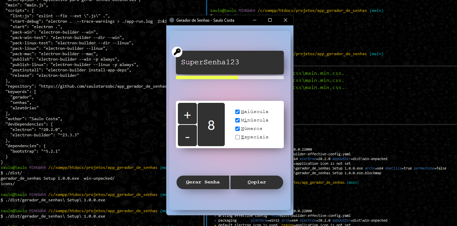Screen dimensions: 457x226
Task: Click the yellow password strength bar
Action: pyautogui.click(x=207, y=77)
